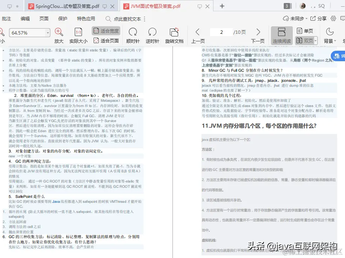Viewport: 345px width, 258px height.
Task: Open the 旋转页面 rotate page tool
Action: pos(174,35)
